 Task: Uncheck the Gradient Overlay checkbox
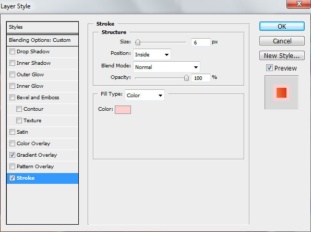coord(13,155)
